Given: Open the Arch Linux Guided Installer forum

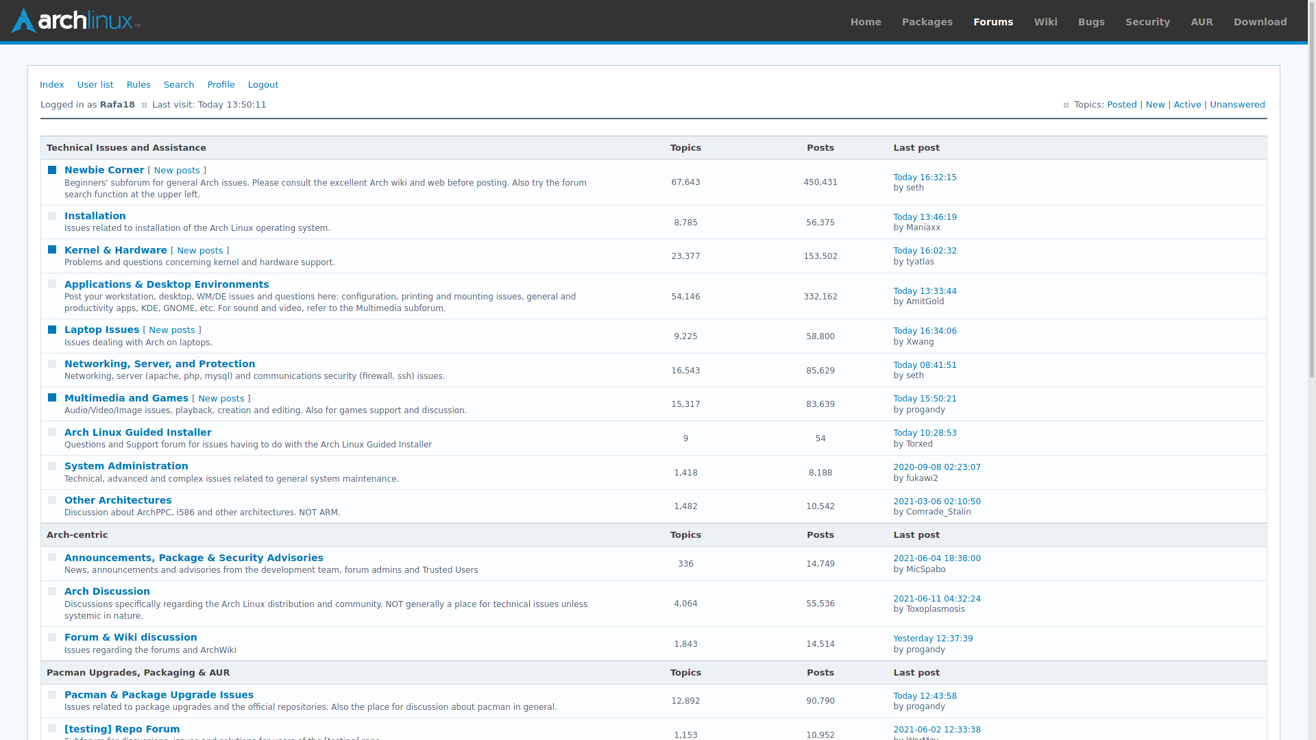Looking at the screenshot, I should (x=138, y=432).
